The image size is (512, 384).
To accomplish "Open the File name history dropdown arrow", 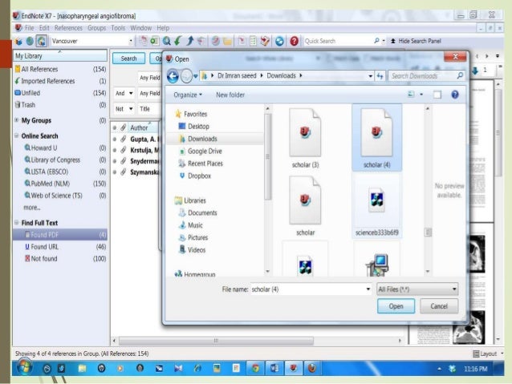I will (x=368, y=289).
